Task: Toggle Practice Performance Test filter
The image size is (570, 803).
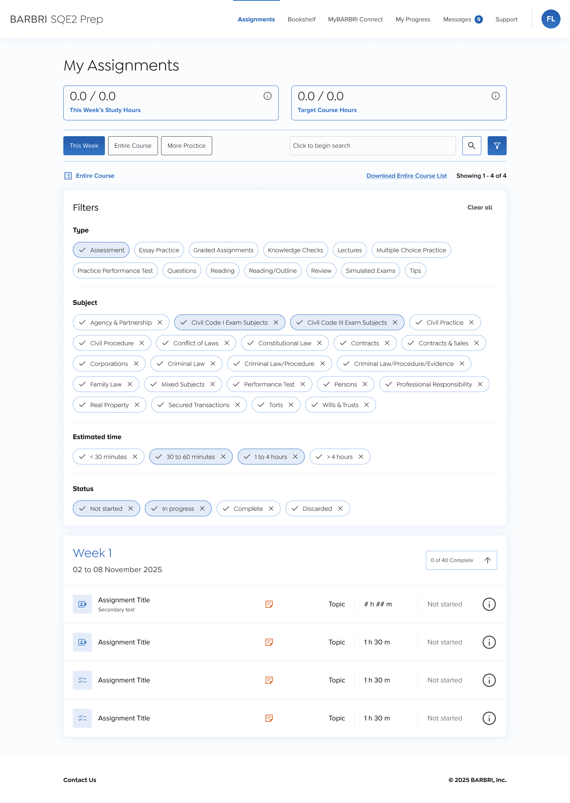Action: point(115,270)
